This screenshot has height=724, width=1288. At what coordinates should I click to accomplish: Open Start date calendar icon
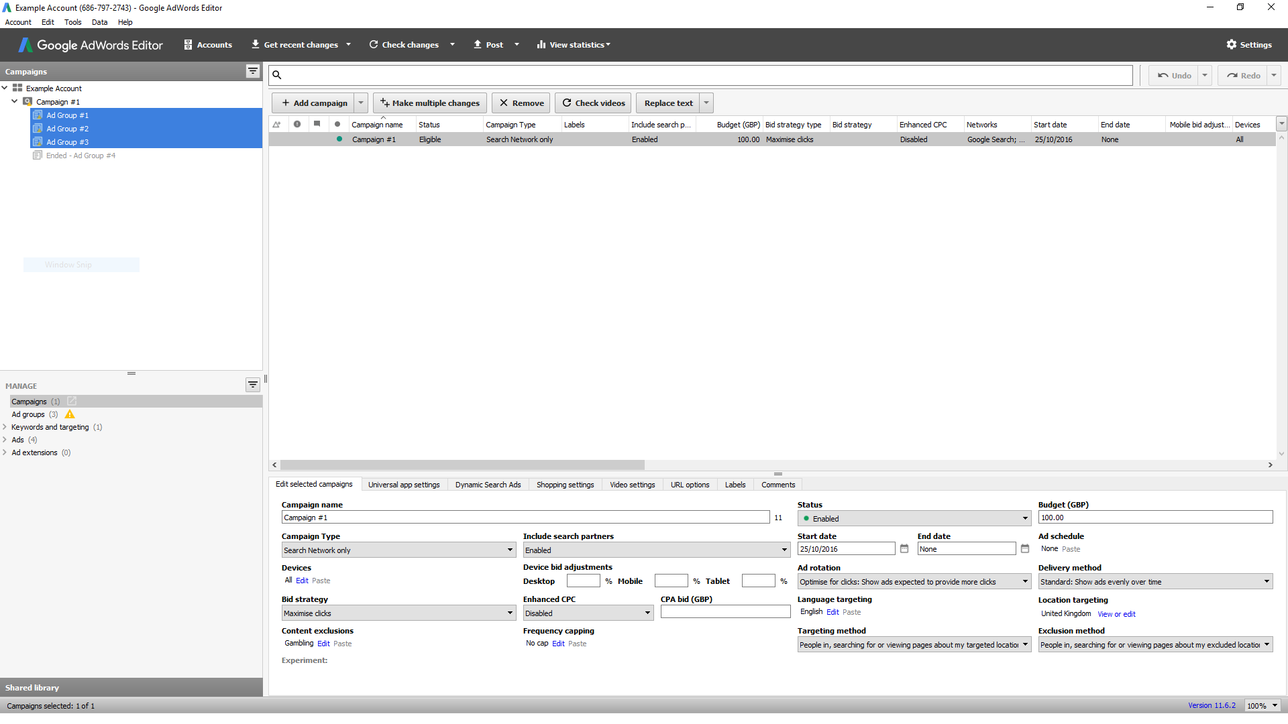904,549
